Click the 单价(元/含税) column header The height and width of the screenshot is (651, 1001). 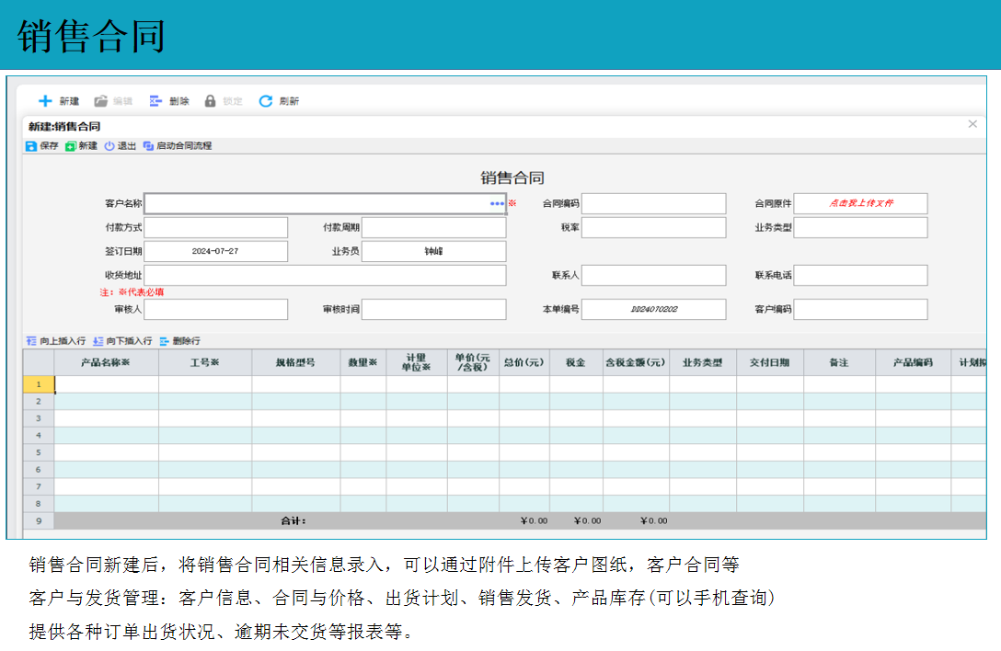(473, 362)
